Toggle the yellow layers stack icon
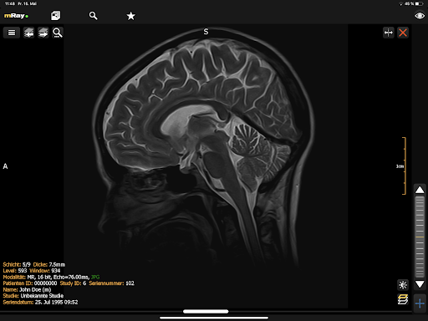Viewport: 428px width, 321px height. [403, 299]
